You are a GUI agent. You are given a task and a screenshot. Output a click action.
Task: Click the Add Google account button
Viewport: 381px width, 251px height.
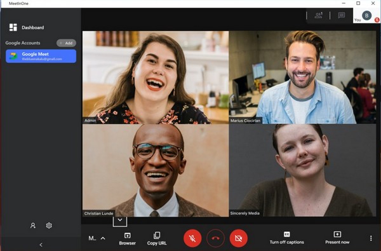coord(66,43)
